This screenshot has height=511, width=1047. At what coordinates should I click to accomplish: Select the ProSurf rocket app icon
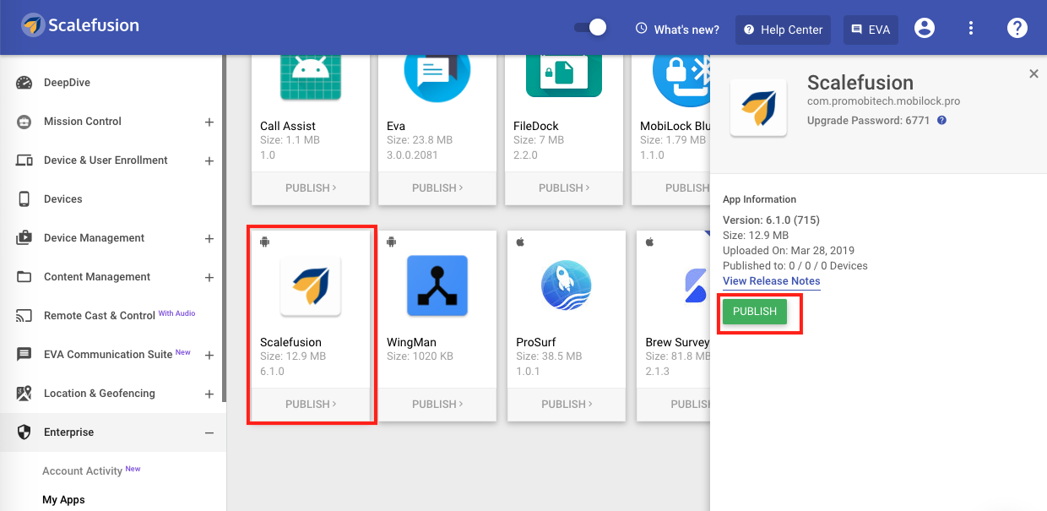pos(566,285)
